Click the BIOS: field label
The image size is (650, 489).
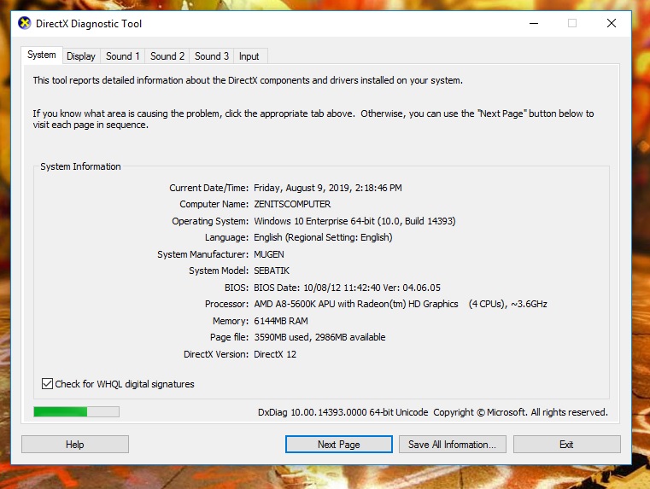click(237, 288)
